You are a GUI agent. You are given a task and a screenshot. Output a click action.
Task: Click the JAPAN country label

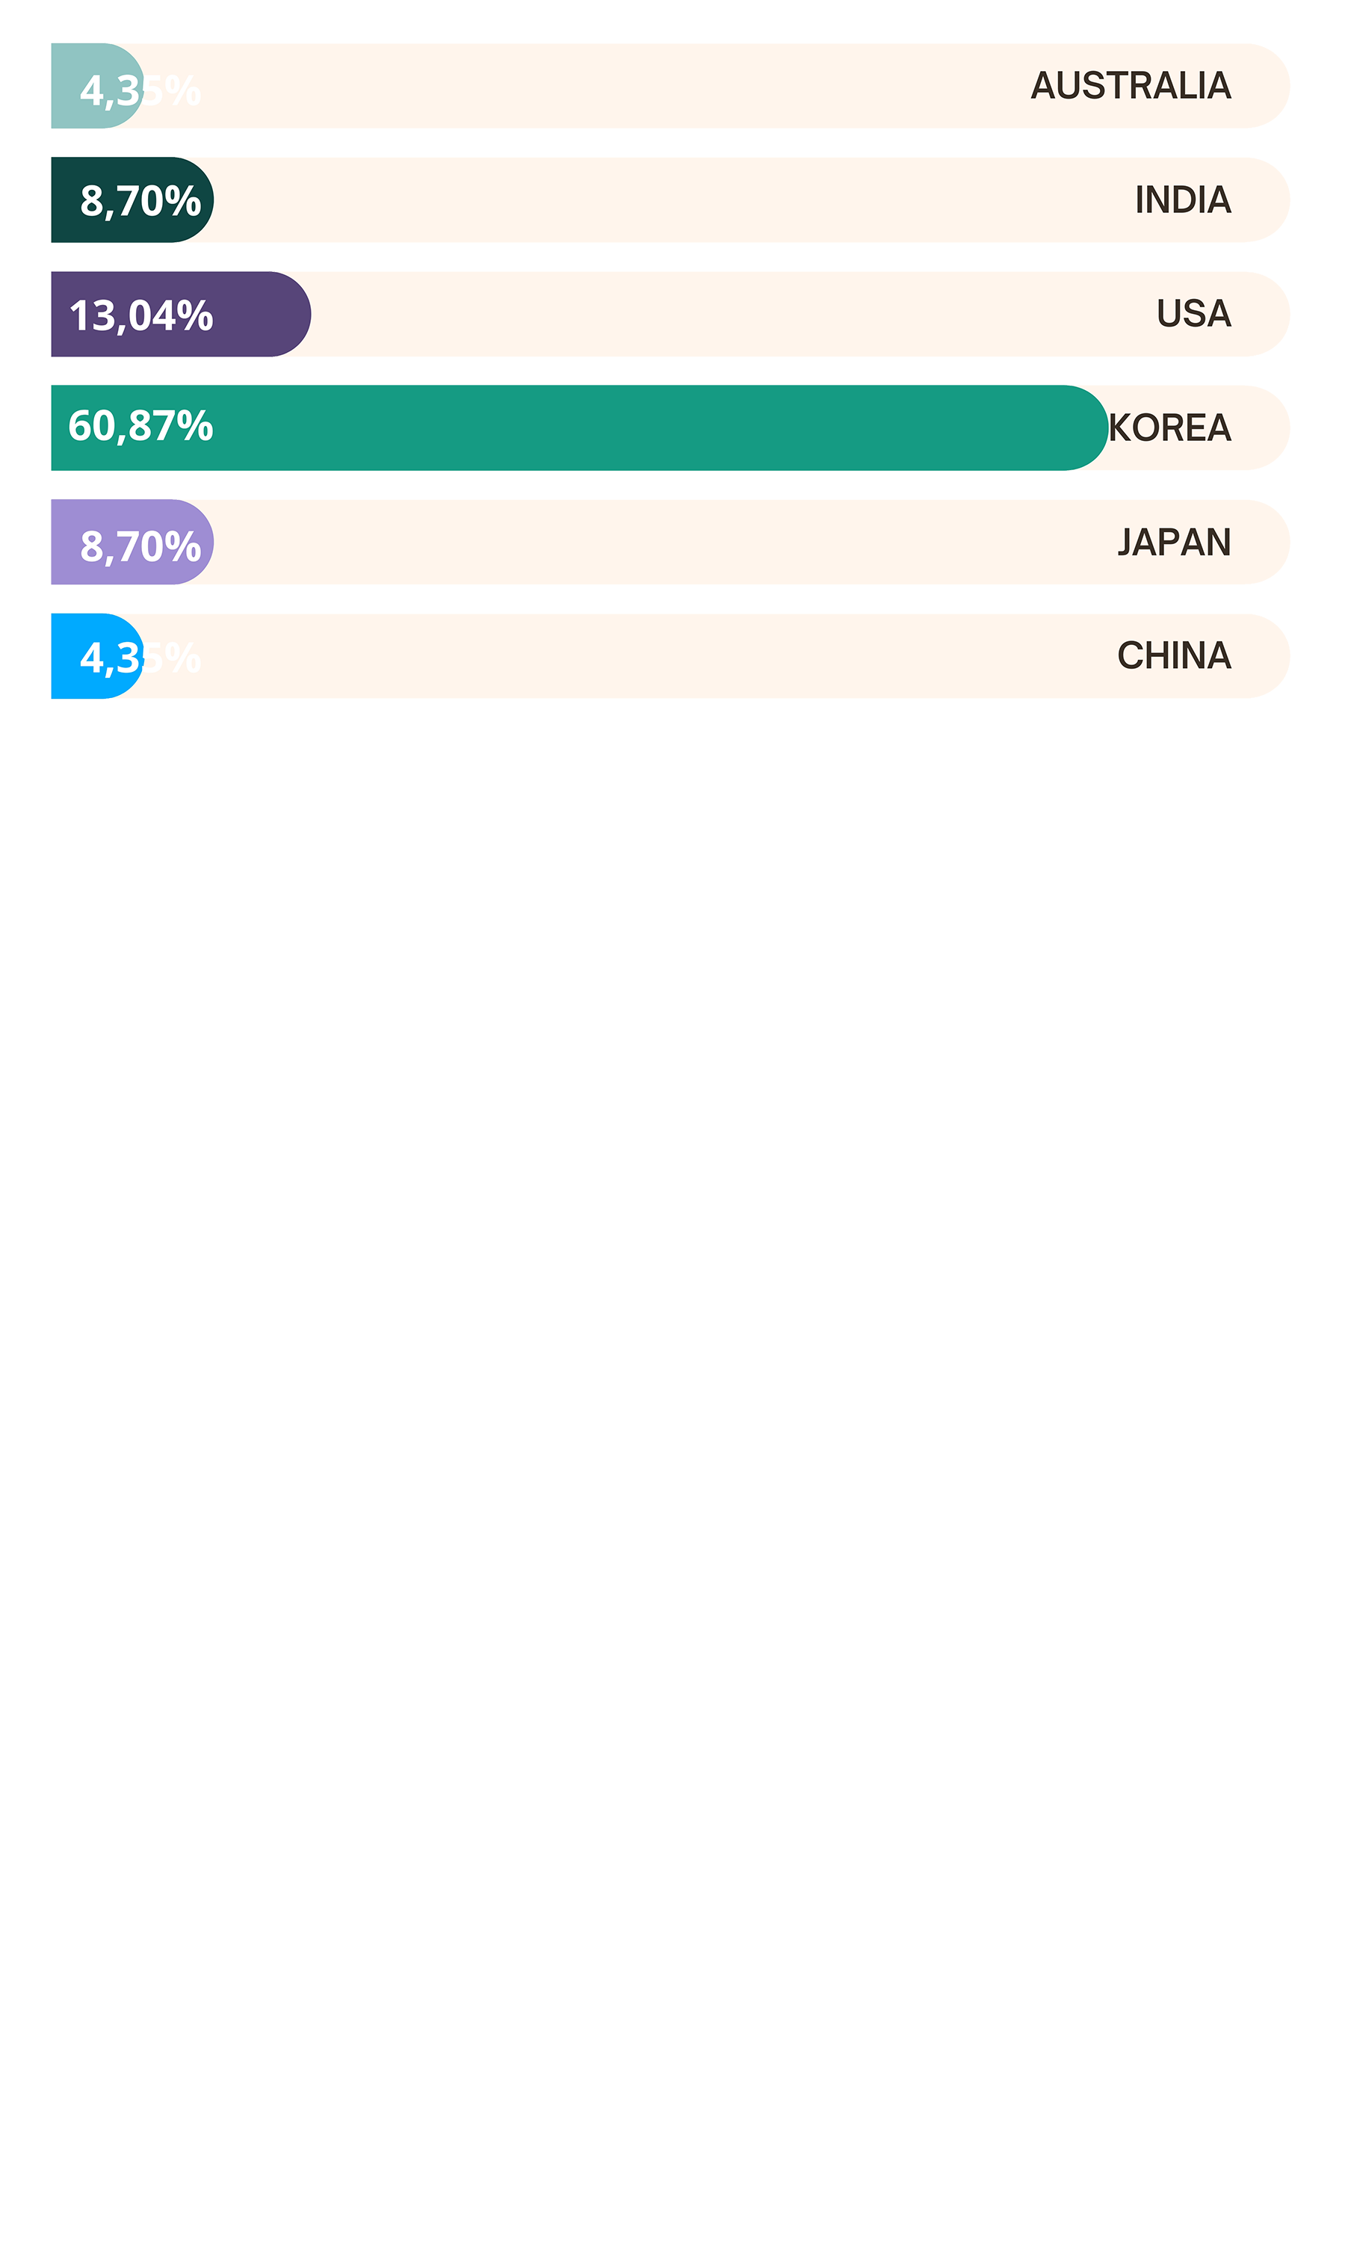tap(1174, 542)
